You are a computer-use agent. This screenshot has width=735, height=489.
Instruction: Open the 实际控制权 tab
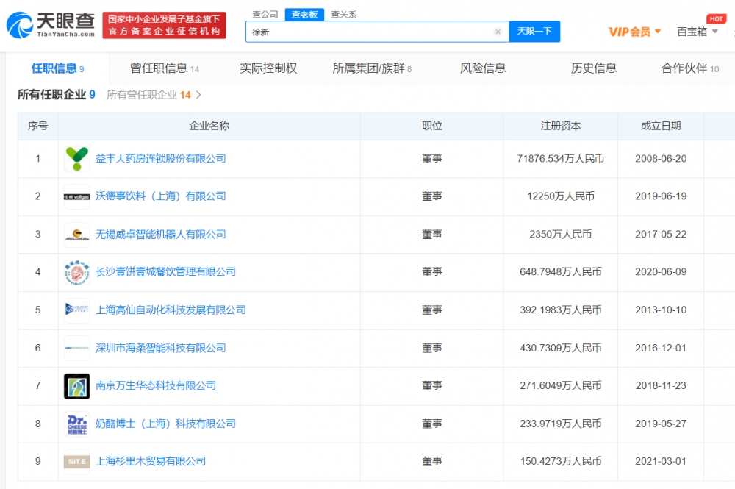[x=268, y=68]
